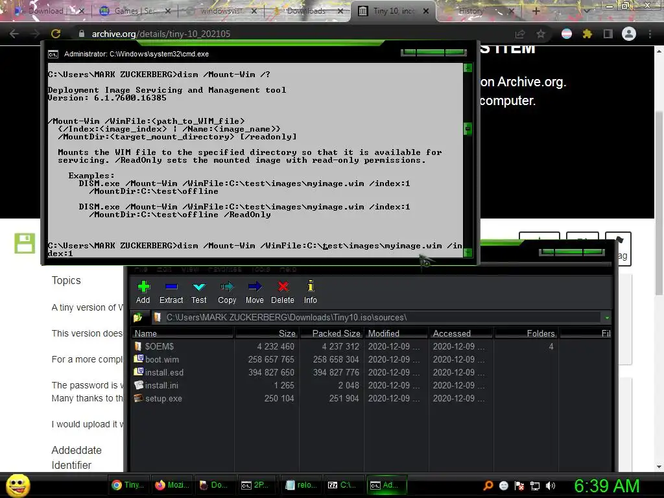The image size is (664, 498).
Task: Open Mozilla Firefox taskbar button
Action: tap(172, 485)
